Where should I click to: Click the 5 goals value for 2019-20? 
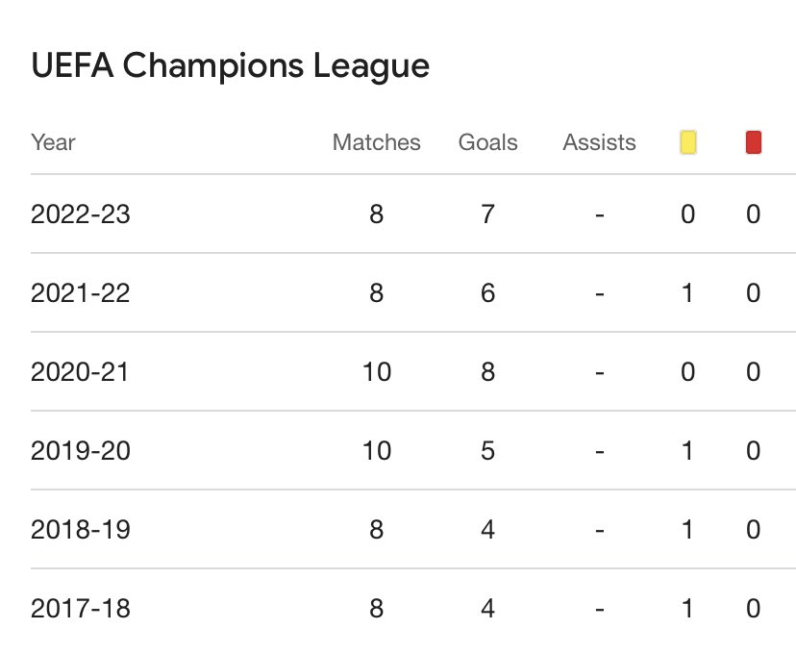click(487, 451)
